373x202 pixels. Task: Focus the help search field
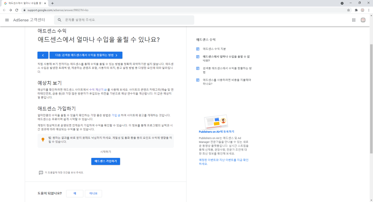tap(124, 20)
